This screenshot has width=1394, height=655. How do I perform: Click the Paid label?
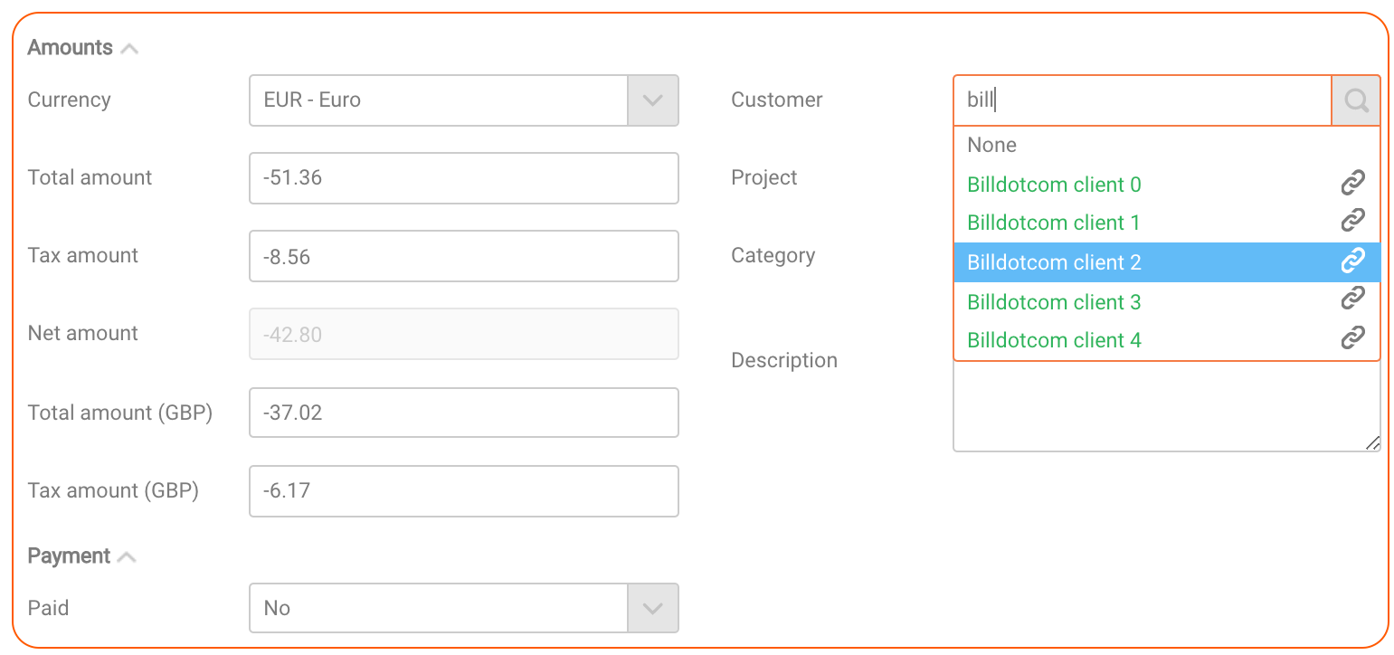coord(49,608)
